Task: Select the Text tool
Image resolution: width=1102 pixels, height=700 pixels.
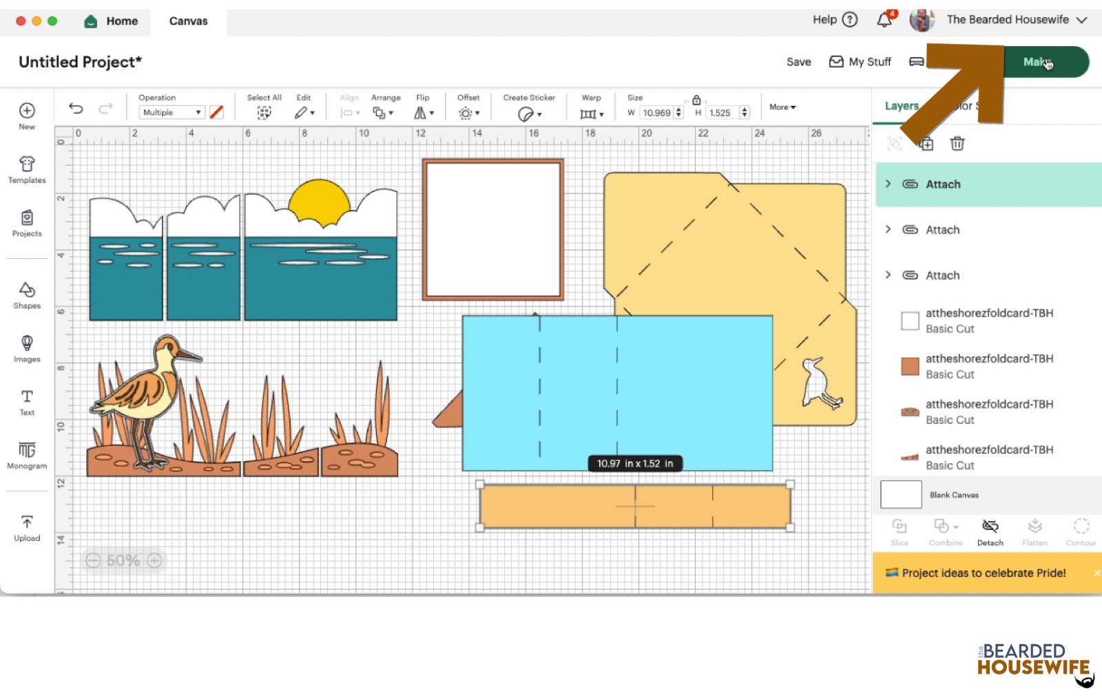Action: 27,402
